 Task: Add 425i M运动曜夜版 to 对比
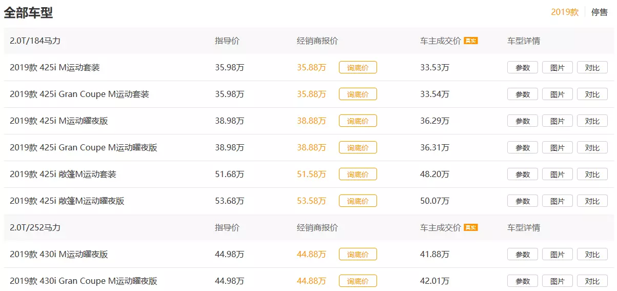click(x=592, y=121)
